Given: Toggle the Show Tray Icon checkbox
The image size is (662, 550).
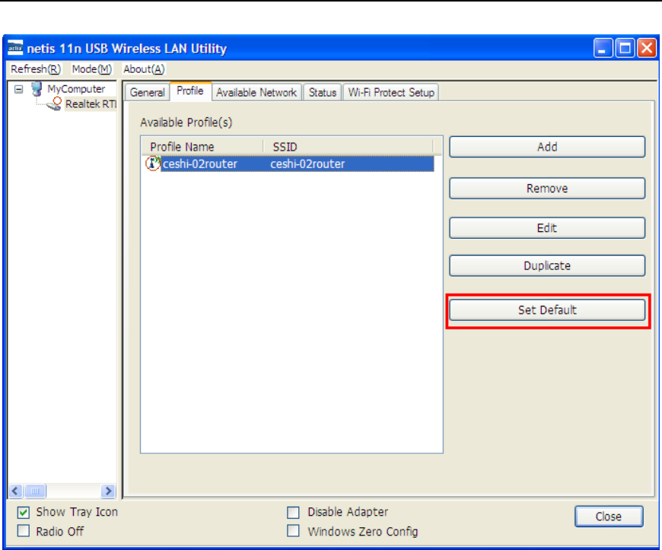Looking at the screenshot, I should 24,513.
